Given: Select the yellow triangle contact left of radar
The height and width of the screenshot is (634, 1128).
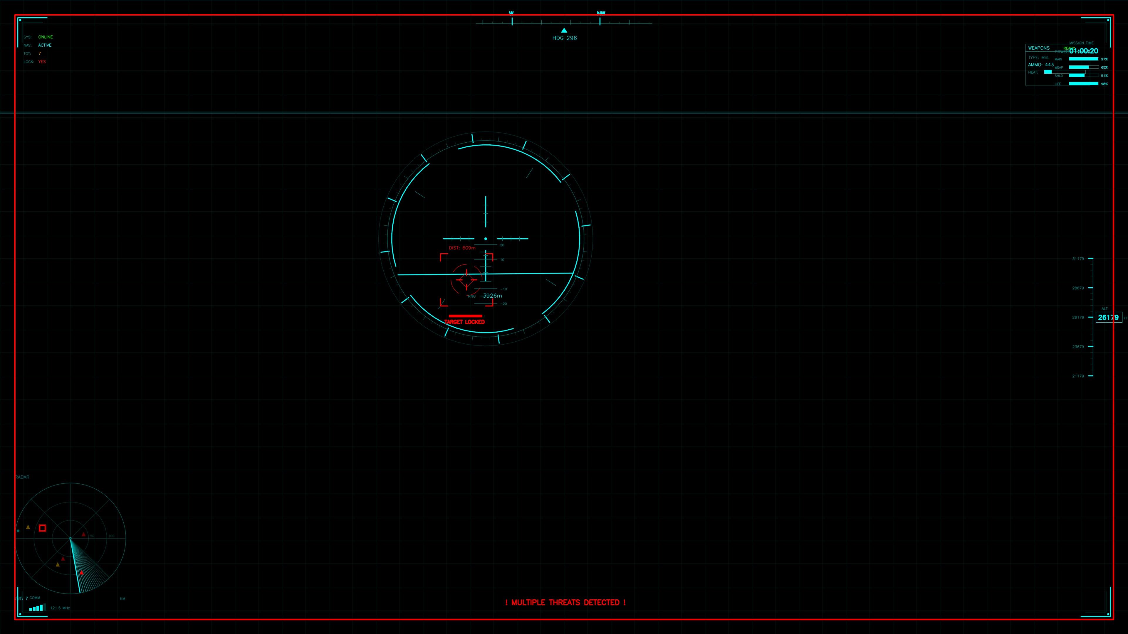Looking at the screenshot, I should [x=28, y=527].
